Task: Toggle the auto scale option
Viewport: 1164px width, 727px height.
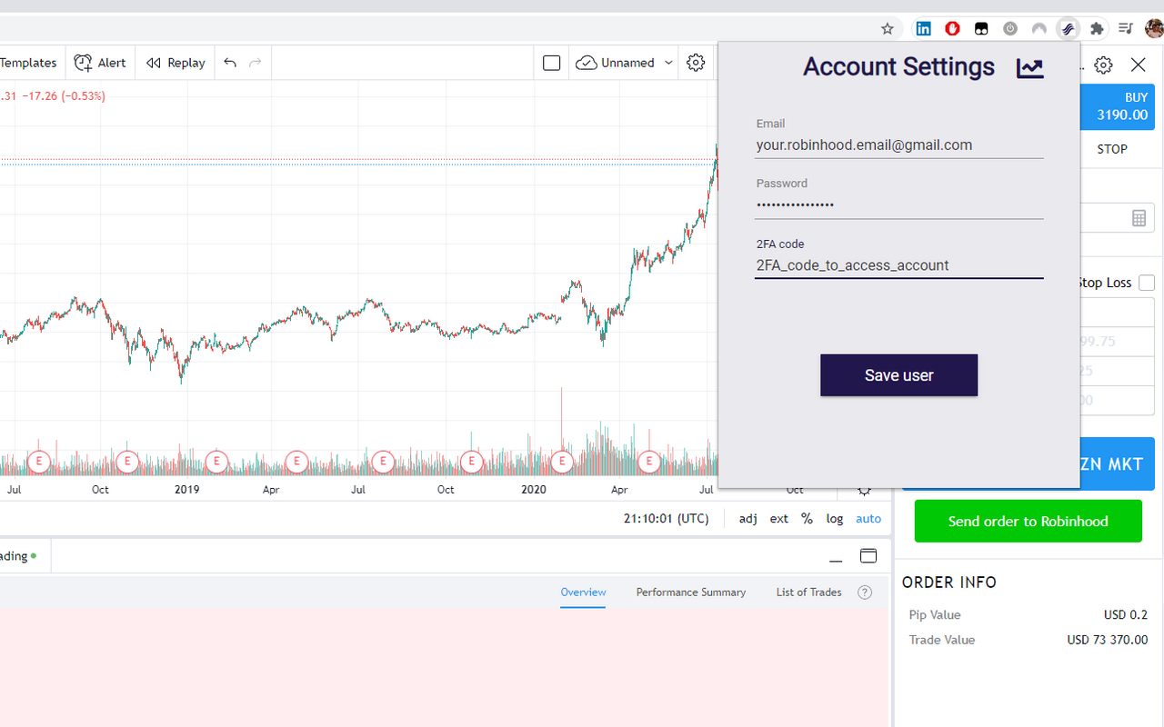Action: coord(868,519)
